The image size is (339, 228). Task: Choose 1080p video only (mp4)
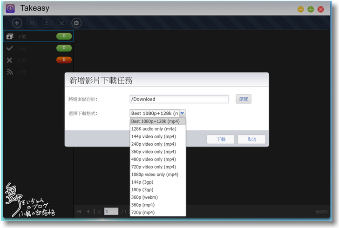click(158, 174)
